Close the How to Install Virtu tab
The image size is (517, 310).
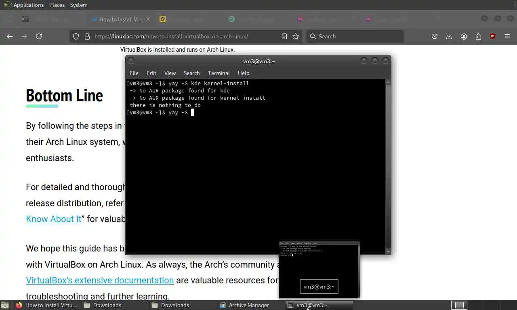click(148, 19)
